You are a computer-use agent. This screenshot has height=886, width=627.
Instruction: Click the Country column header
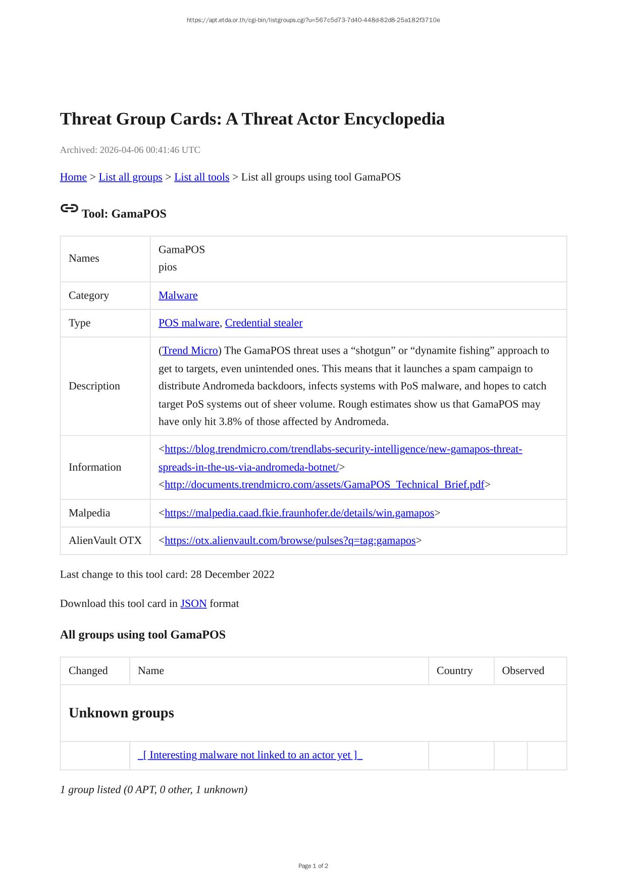point(454,671)
